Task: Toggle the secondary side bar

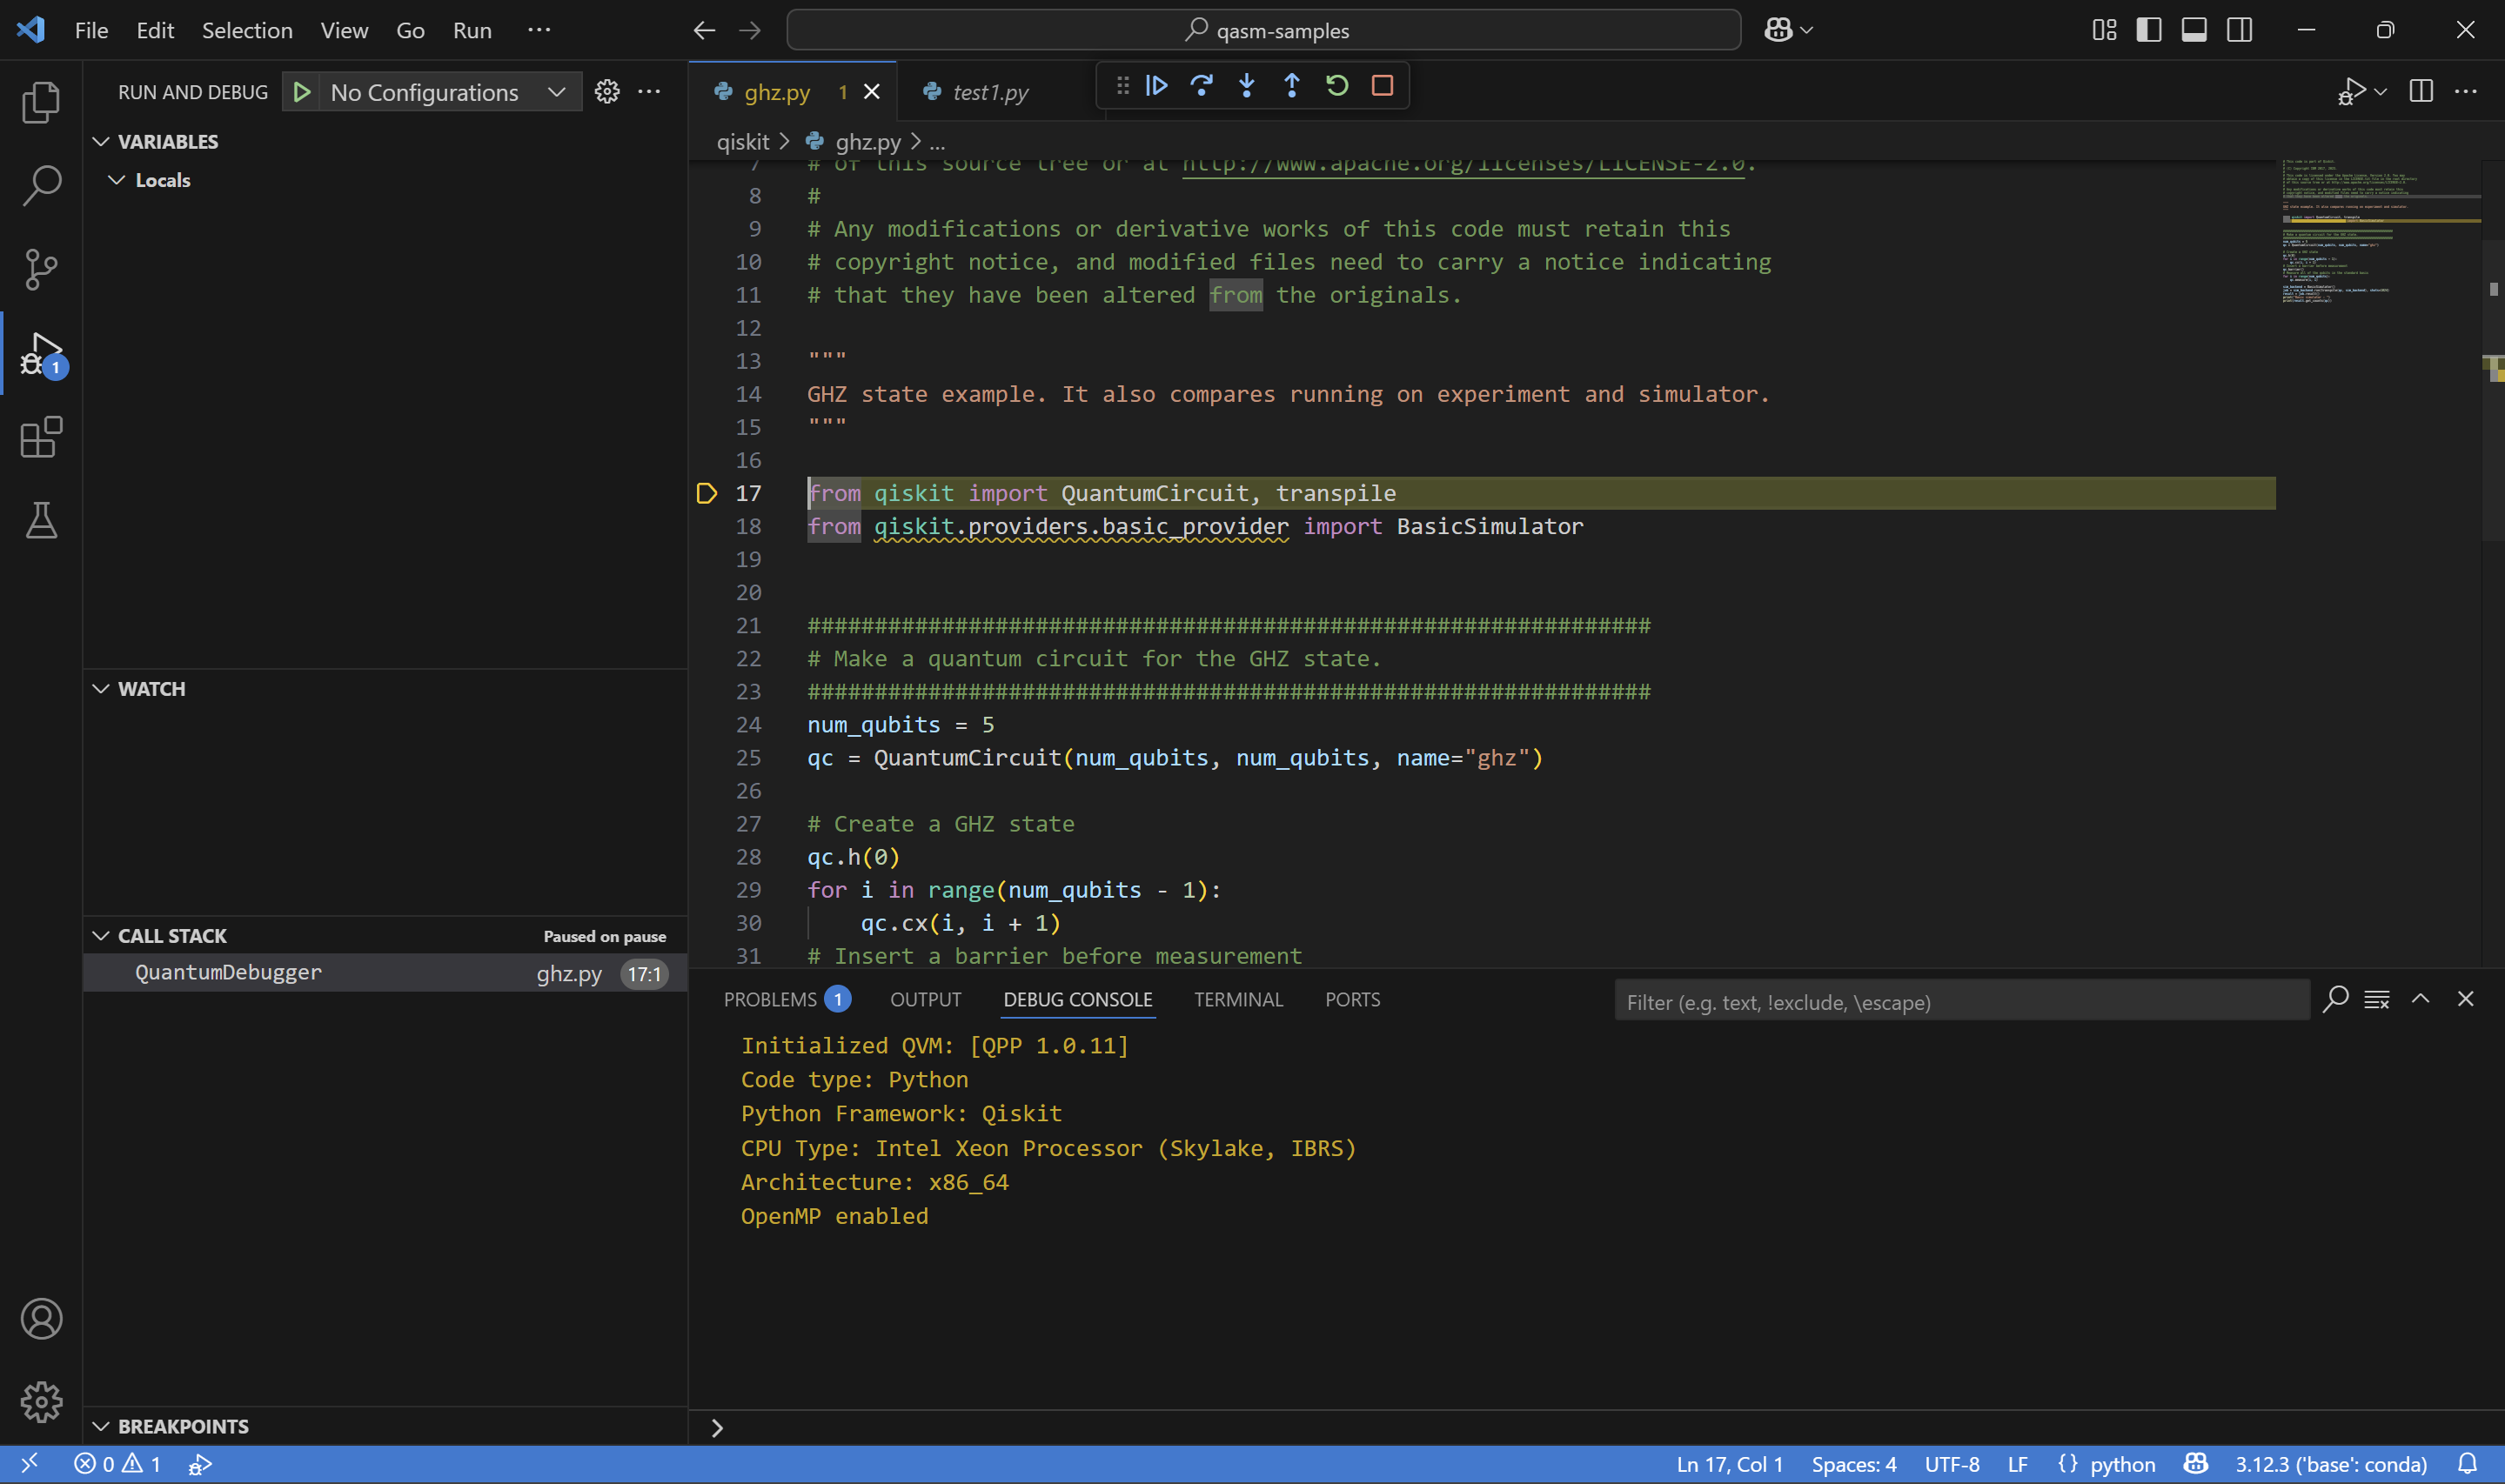Action: (2239, 30)
